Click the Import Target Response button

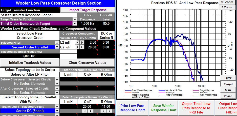88,10
